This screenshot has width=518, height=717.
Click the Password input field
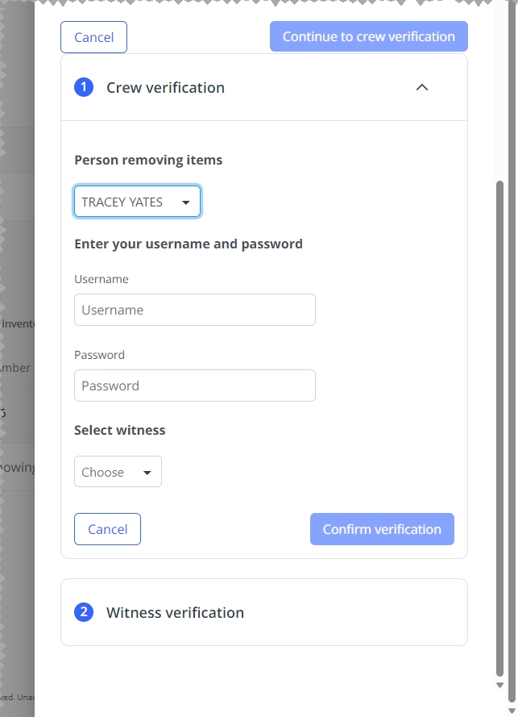click(195, 386)
